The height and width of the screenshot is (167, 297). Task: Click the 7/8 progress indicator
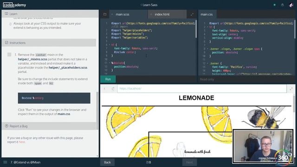click(148, 162)
